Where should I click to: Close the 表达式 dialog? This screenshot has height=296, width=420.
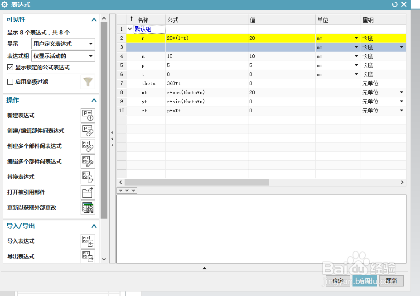point(404,5)
